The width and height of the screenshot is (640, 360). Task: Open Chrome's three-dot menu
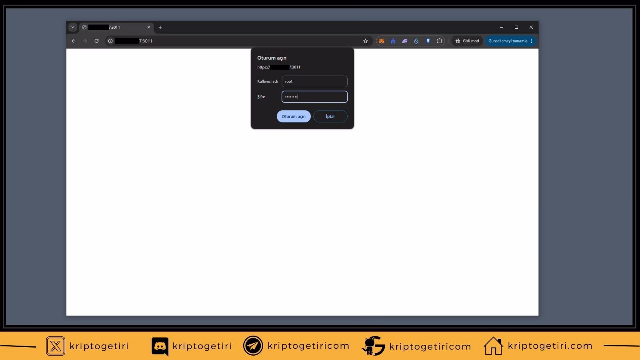531,41
